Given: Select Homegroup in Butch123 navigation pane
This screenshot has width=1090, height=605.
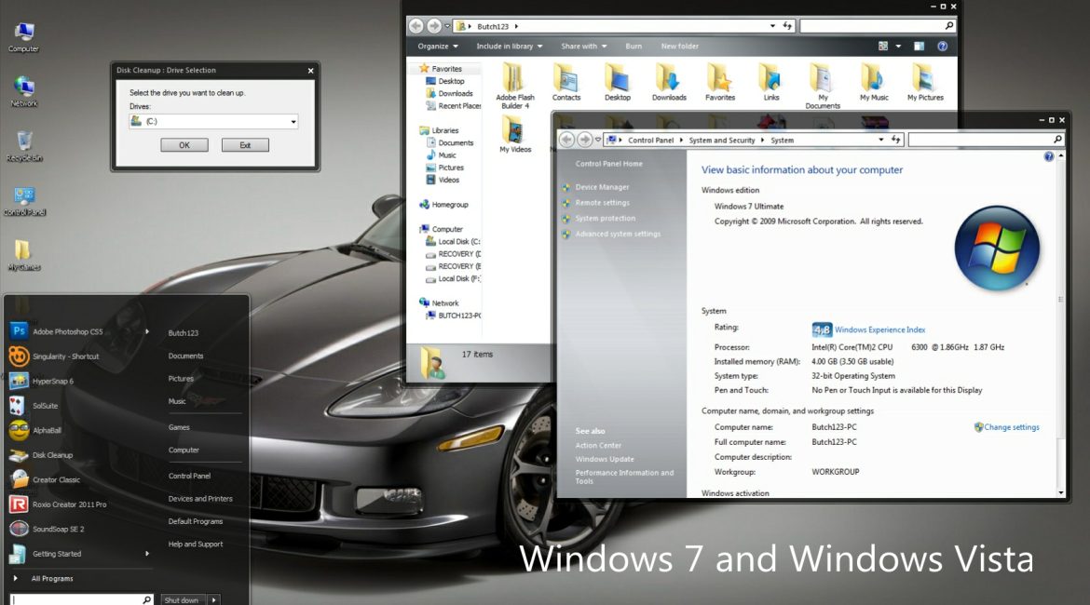Looking at the screenshot, I should (x=443, y=205).
